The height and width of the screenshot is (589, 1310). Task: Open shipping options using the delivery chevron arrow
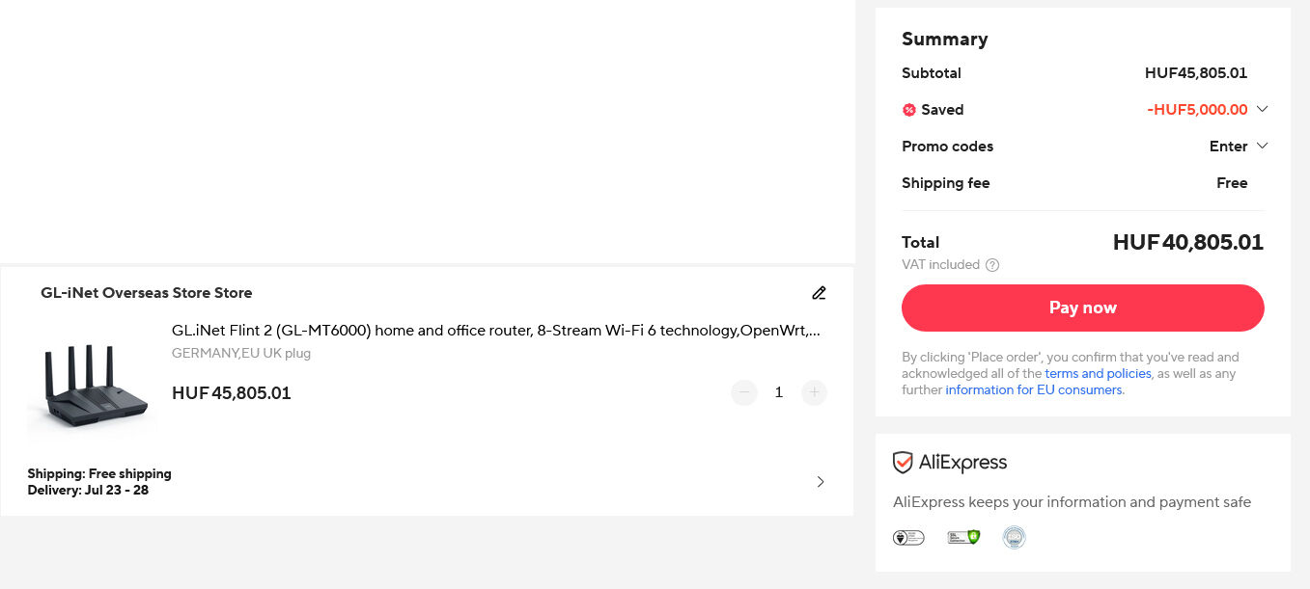tap(821, 482)
